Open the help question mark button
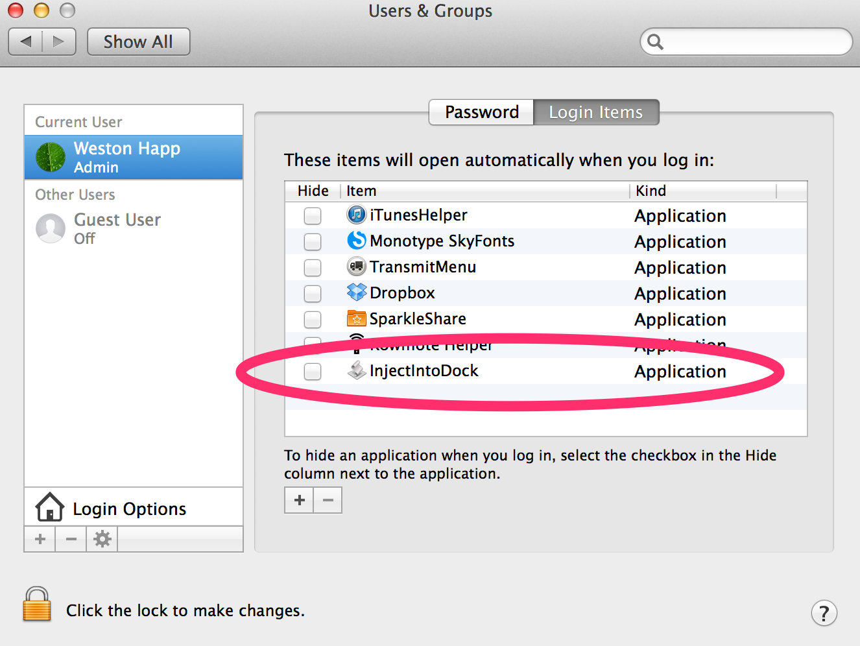 click(x=824, y=613)
